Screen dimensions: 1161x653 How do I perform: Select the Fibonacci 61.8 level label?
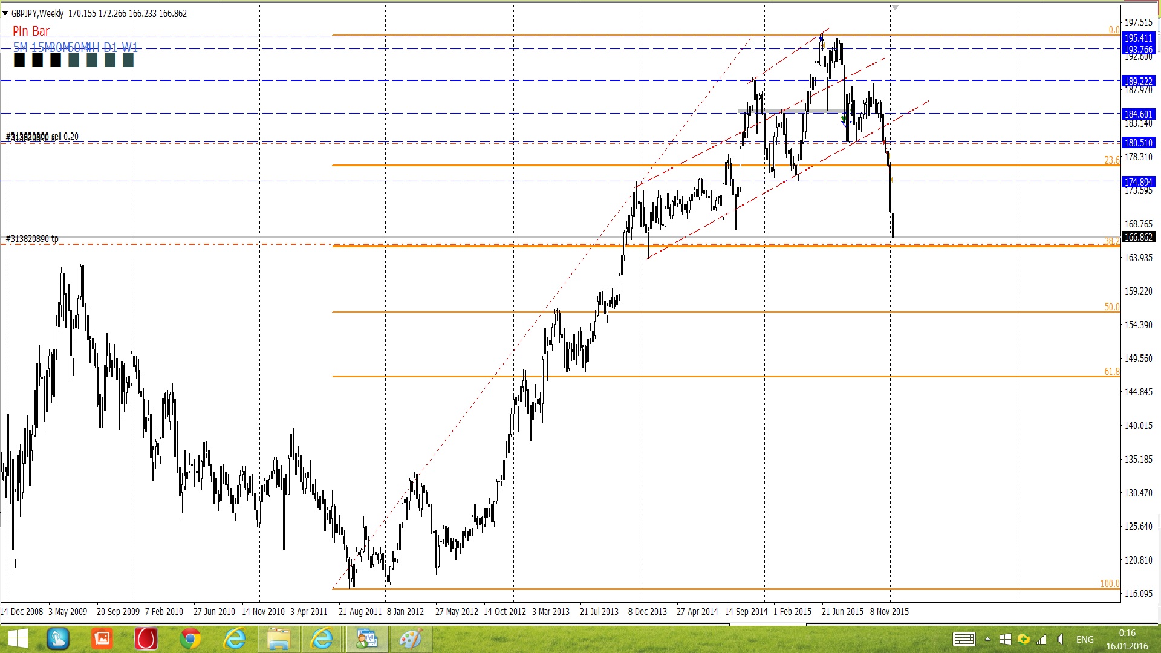coord(1112,371)
